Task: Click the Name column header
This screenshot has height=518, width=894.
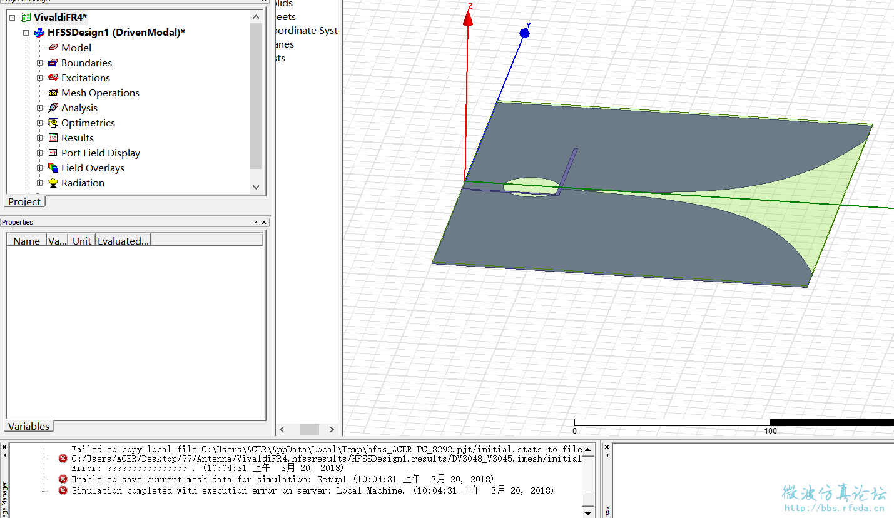Action: [27, 241]
